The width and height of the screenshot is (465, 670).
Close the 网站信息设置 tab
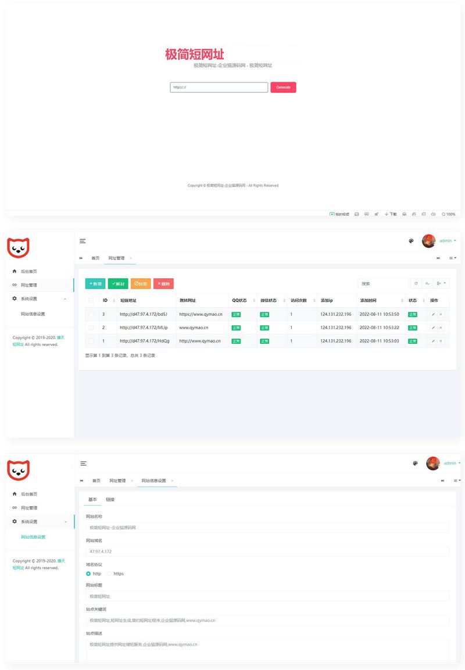tap(172, 481)
